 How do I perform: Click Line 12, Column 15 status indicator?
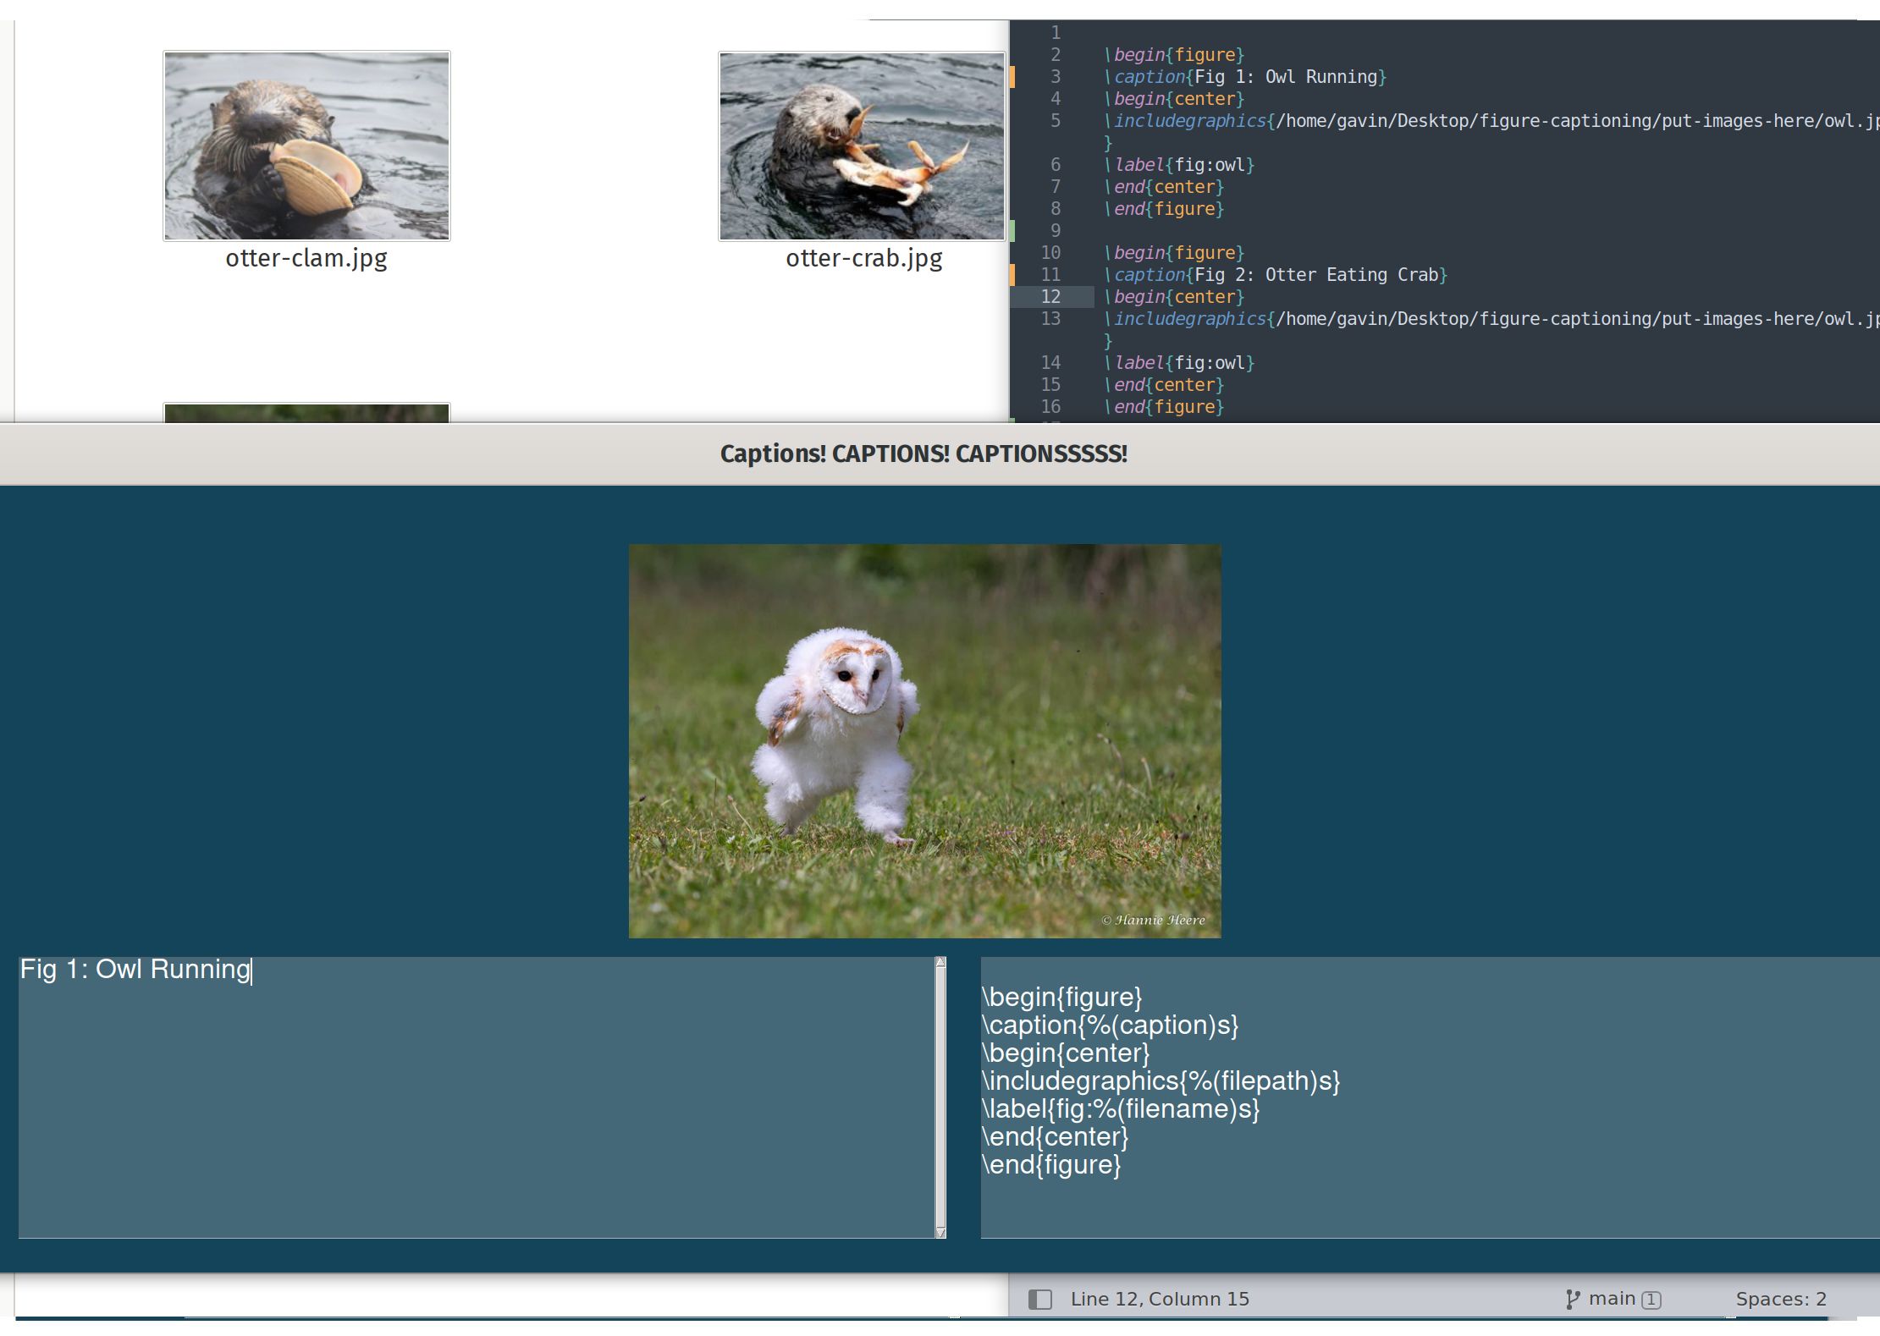point(1159,1299)
